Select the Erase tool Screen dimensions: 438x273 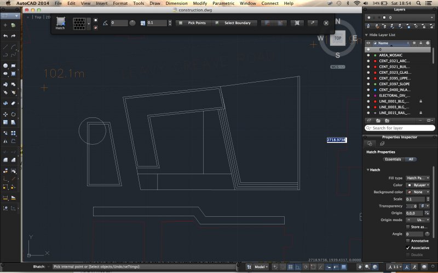coord(13,103)
